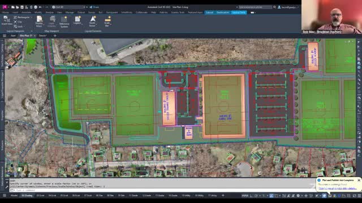The width and height of the screenshot is (362, 203).
Task: Switch to the Layout Tools ribbon tab
Action: pos(239,12)
